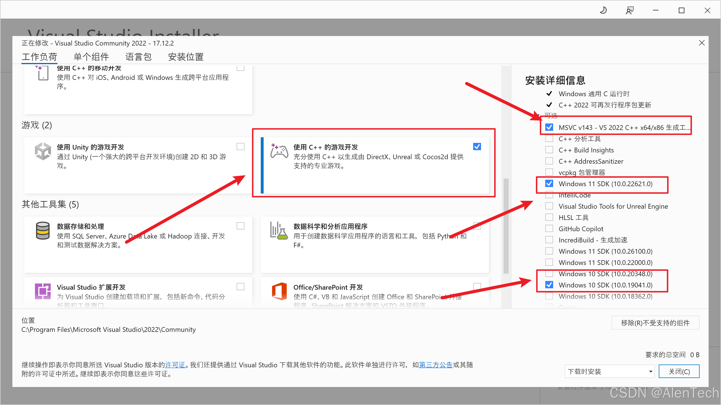Check the C++ AddressSanitizer checkbox
This screenshot has height=405, width=721.
pos(549,161)
